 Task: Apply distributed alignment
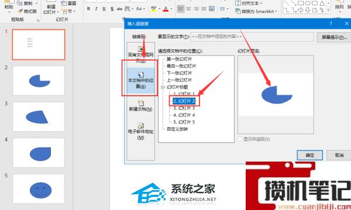(212, 9)
